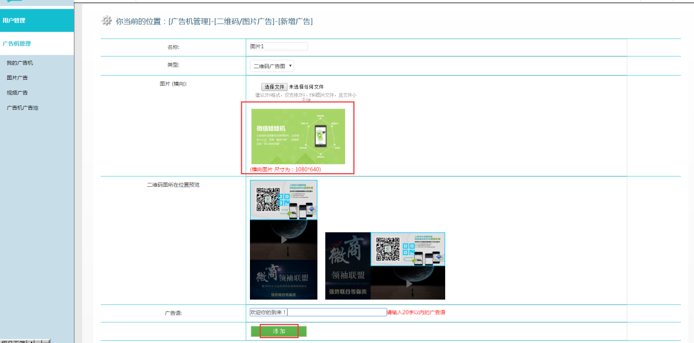Click the play icon in the horizontal preview
The image size is (694, 343).
click(409, 283)
